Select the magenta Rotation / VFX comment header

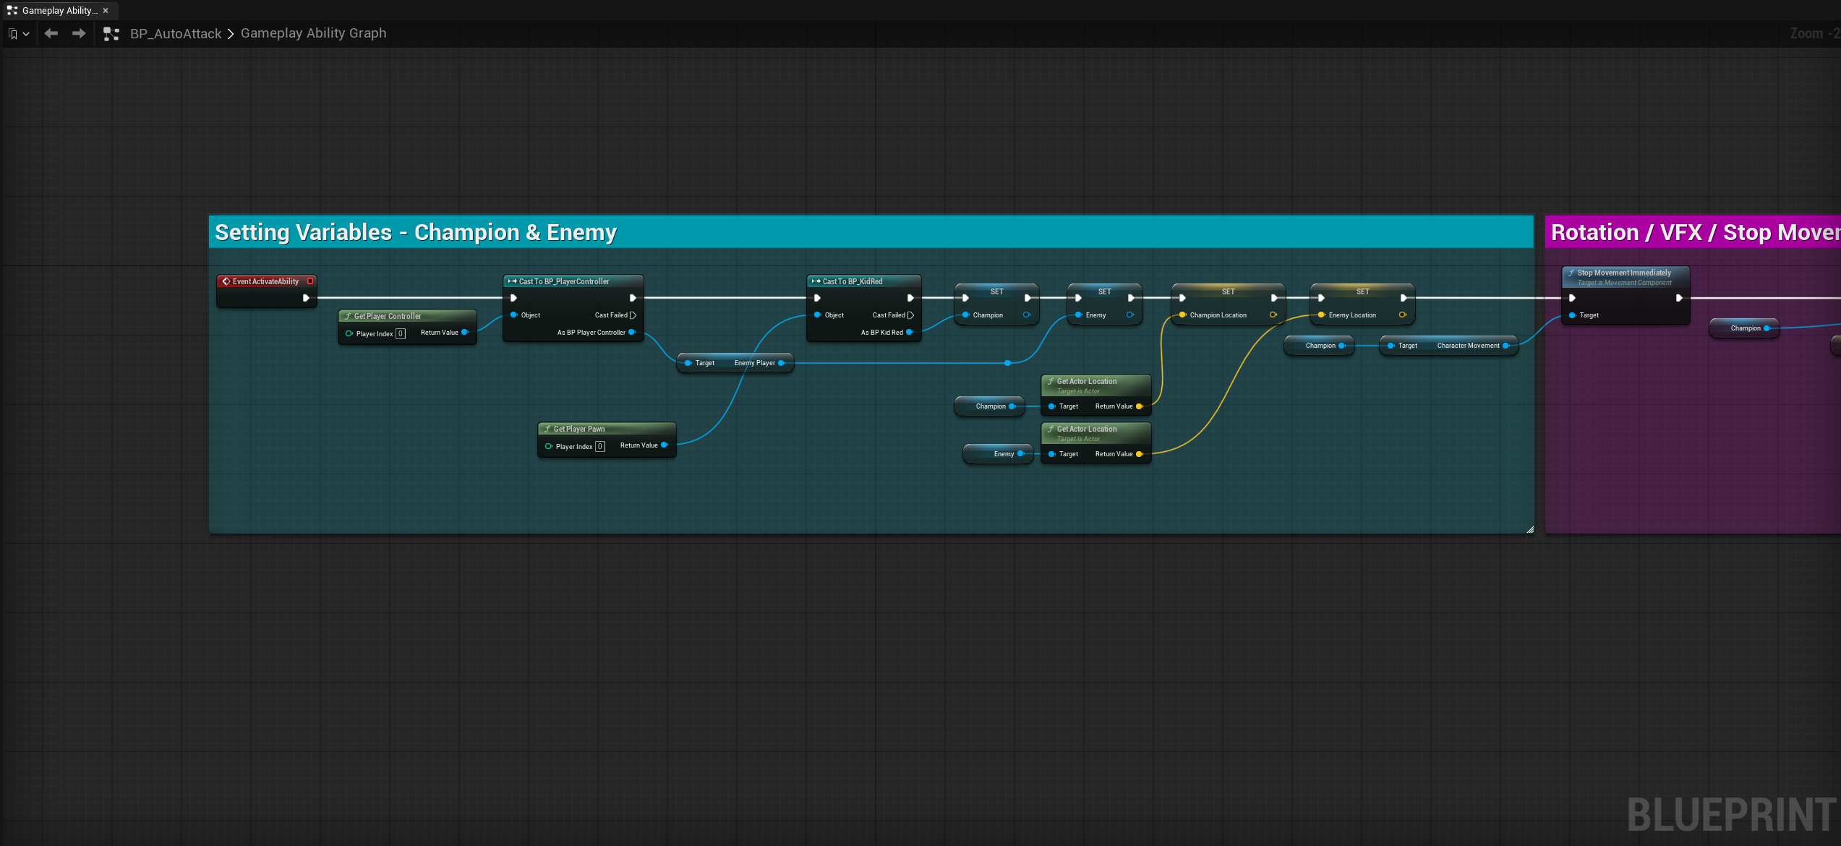1693,232
